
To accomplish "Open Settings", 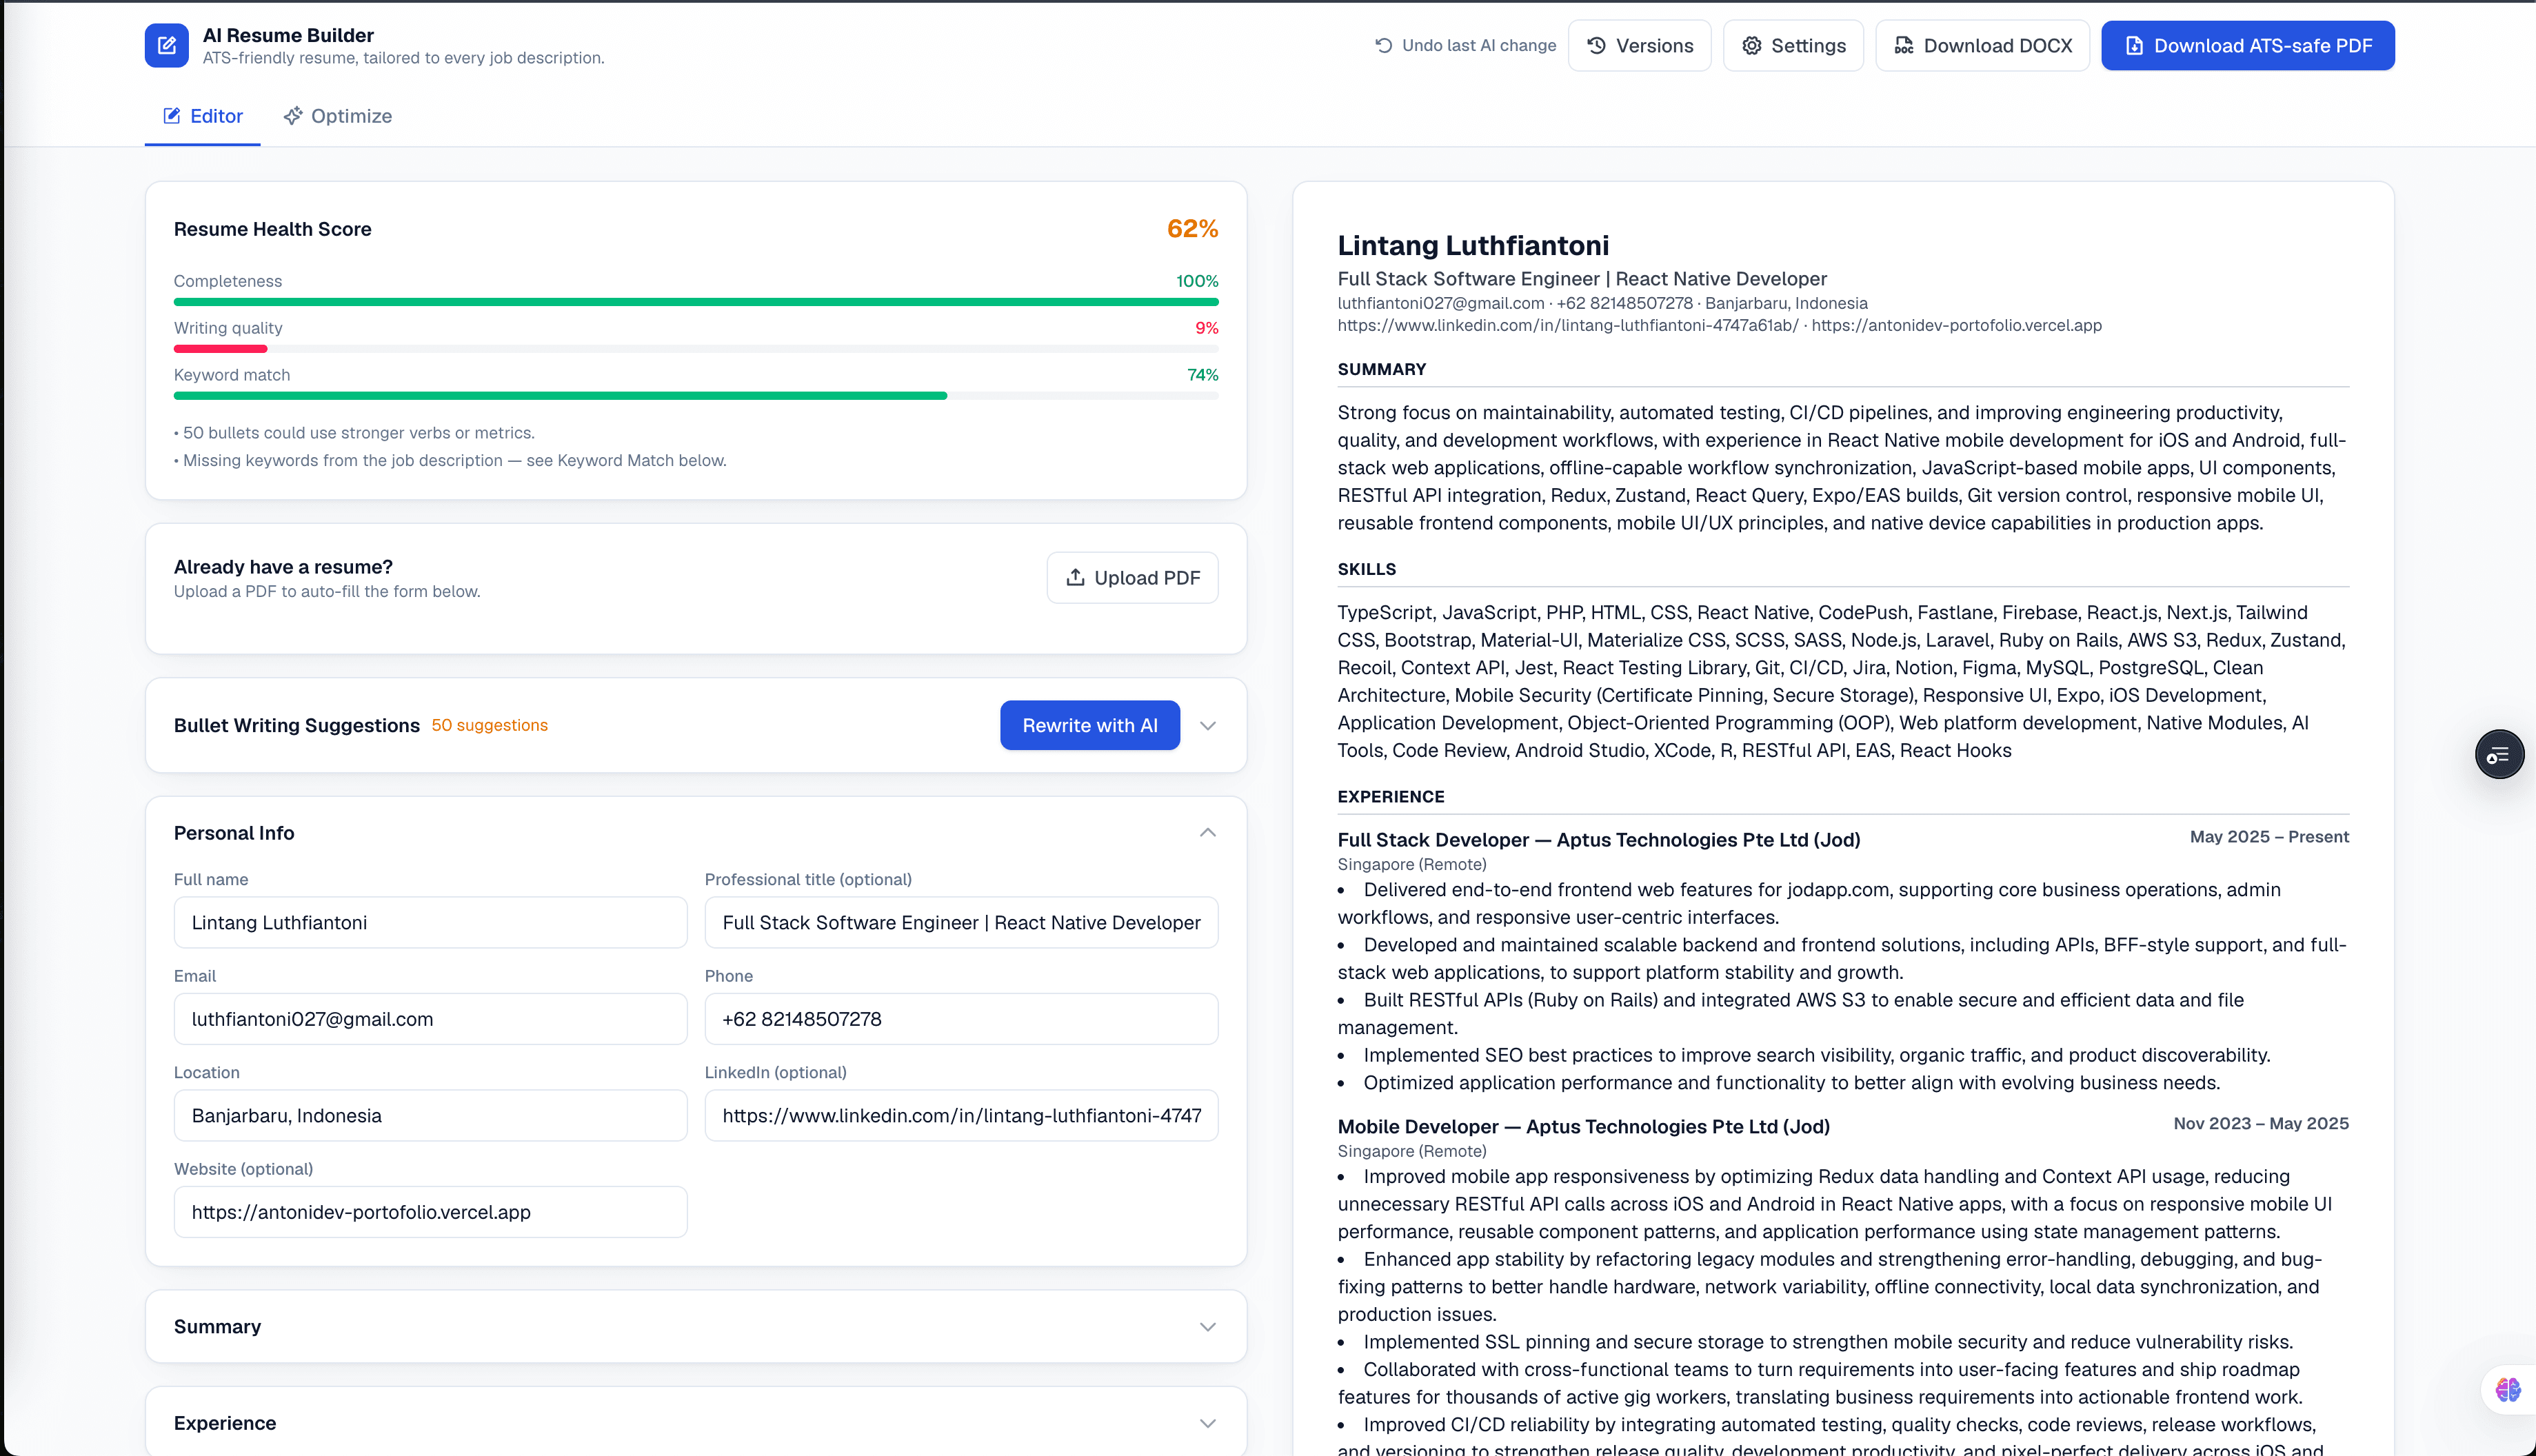I will click(1793, 45).
